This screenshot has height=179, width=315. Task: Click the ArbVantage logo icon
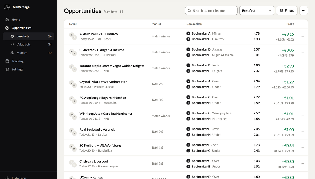[7, 7]
